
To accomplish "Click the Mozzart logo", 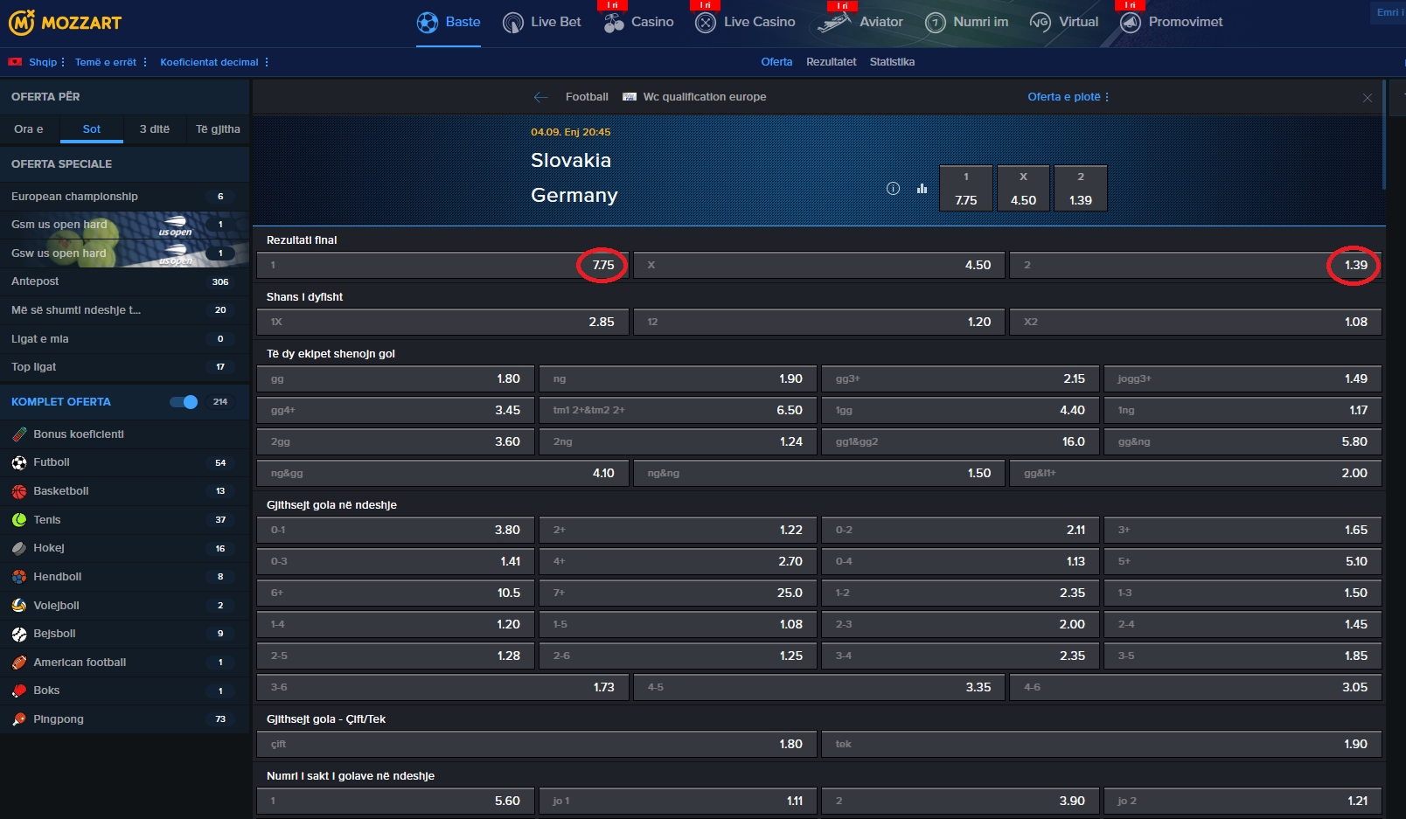I will (66, 23).
